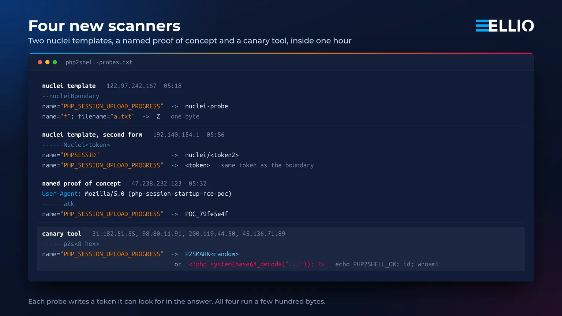This screenshot has width=562, height=316.
Task: Select the 'POC_79fe5e4f' token
Action: pos(206,214)
